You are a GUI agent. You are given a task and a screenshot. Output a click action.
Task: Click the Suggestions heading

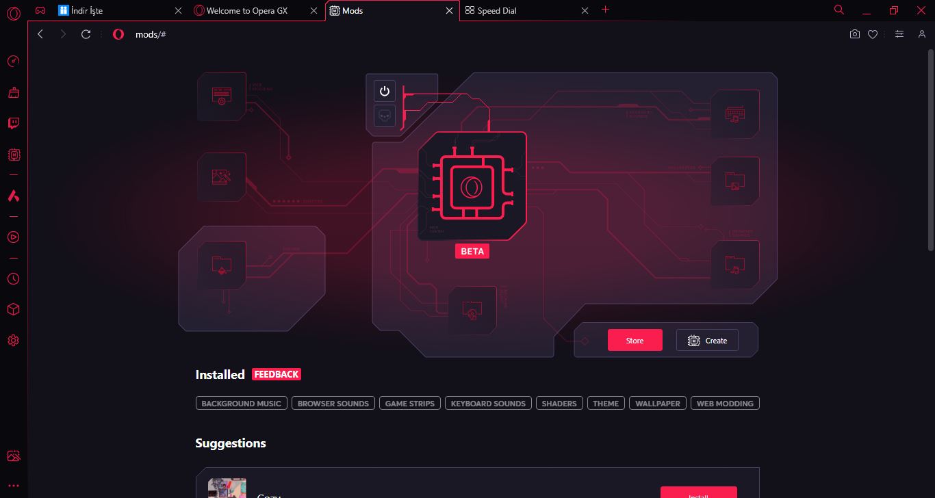231,443
